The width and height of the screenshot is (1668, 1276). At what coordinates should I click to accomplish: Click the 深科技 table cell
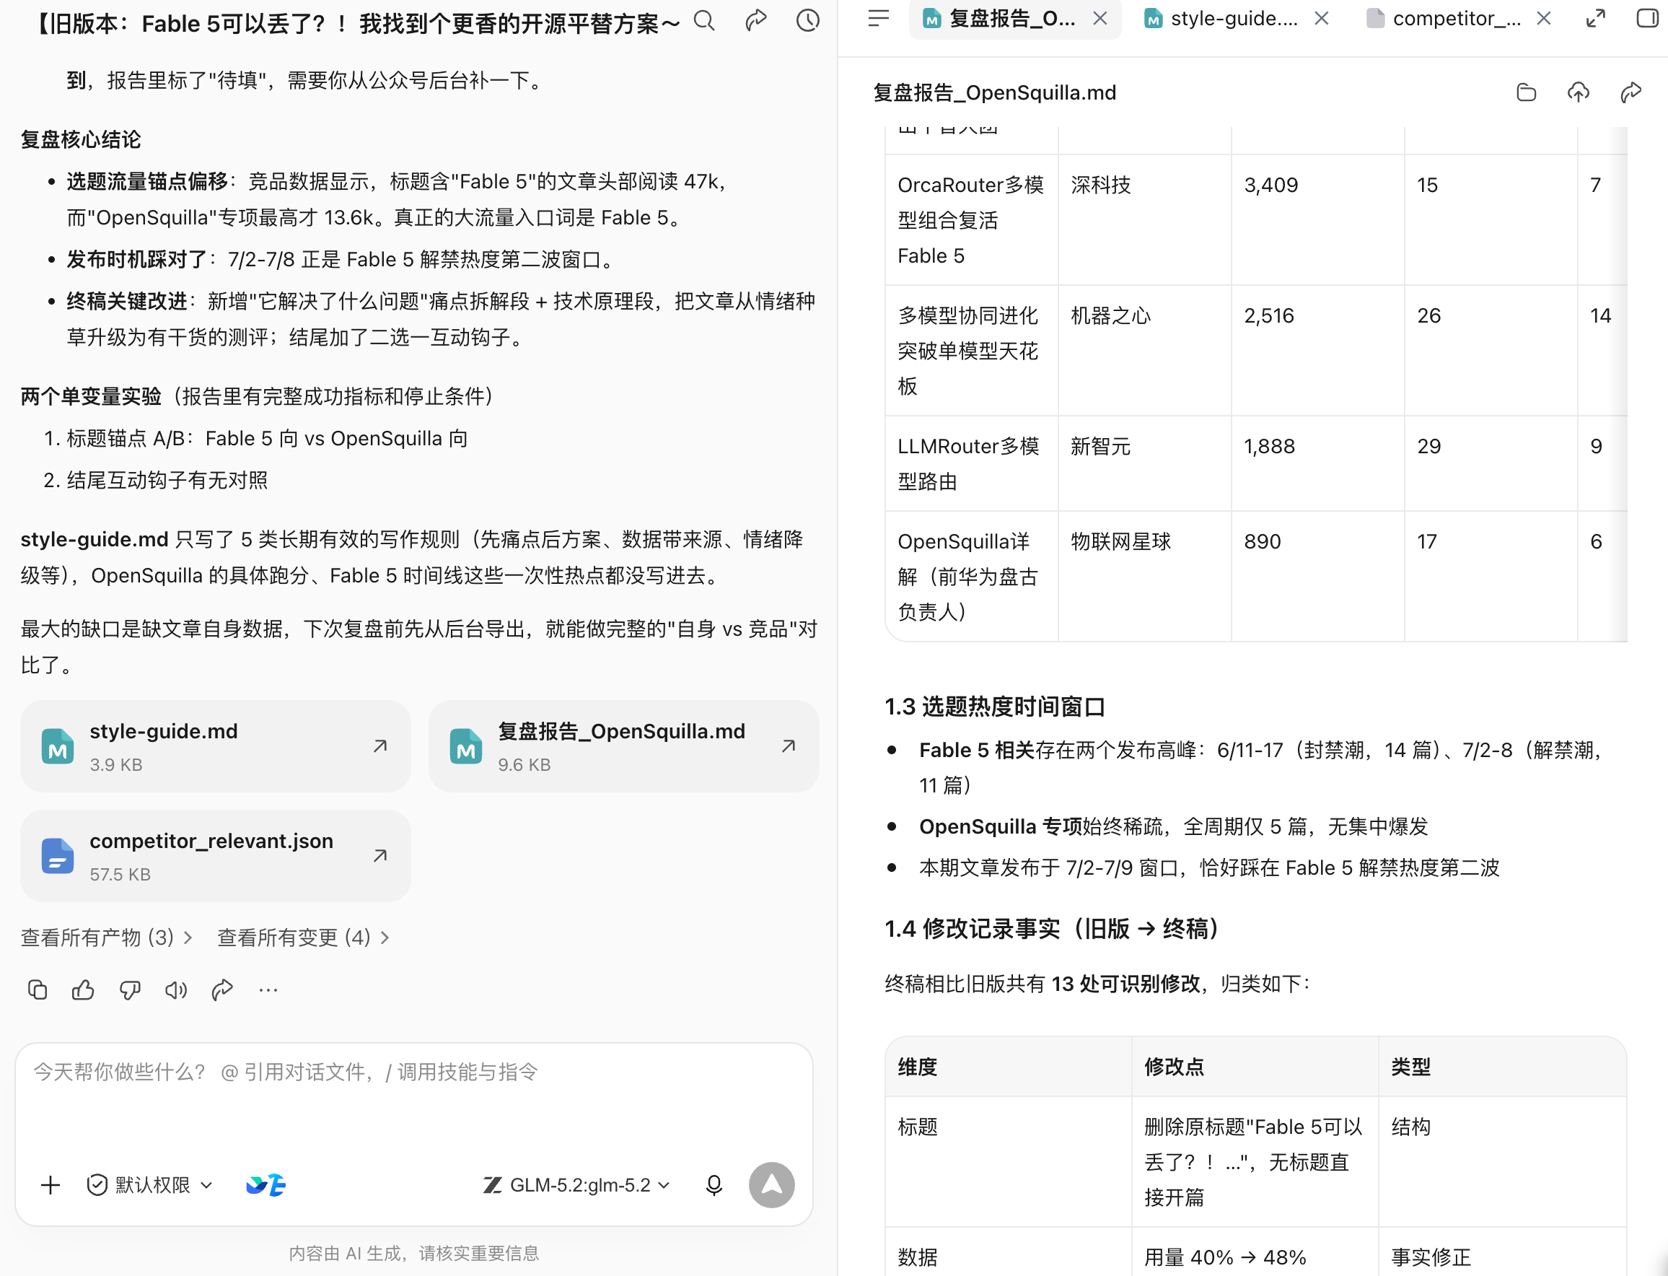point(1144,220)
